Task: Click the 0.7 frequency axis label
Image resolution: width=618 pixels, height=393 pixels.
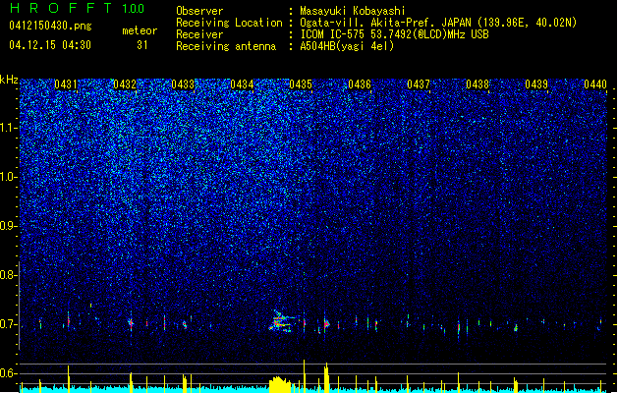Action: pyautogui.click(x=9, y=324)
